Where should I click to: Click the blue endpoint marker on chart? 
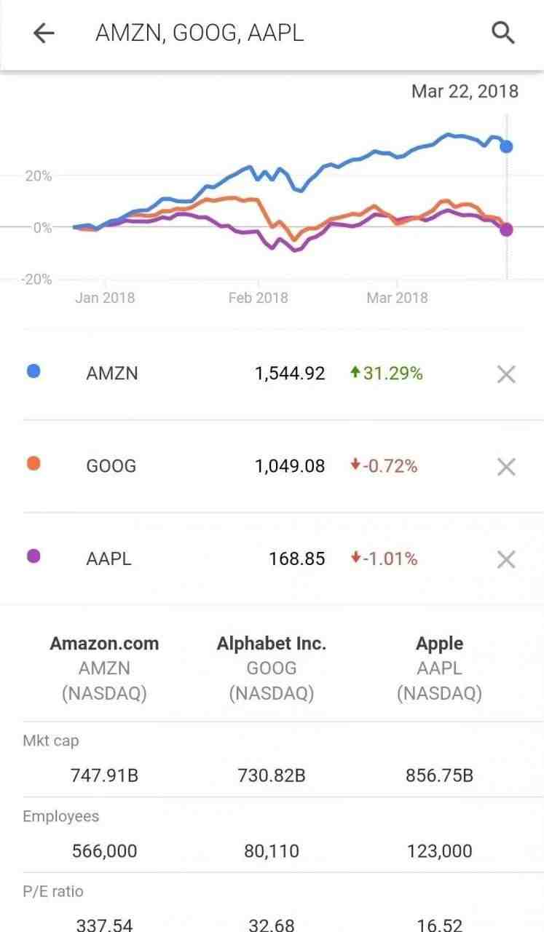[507, 146]
